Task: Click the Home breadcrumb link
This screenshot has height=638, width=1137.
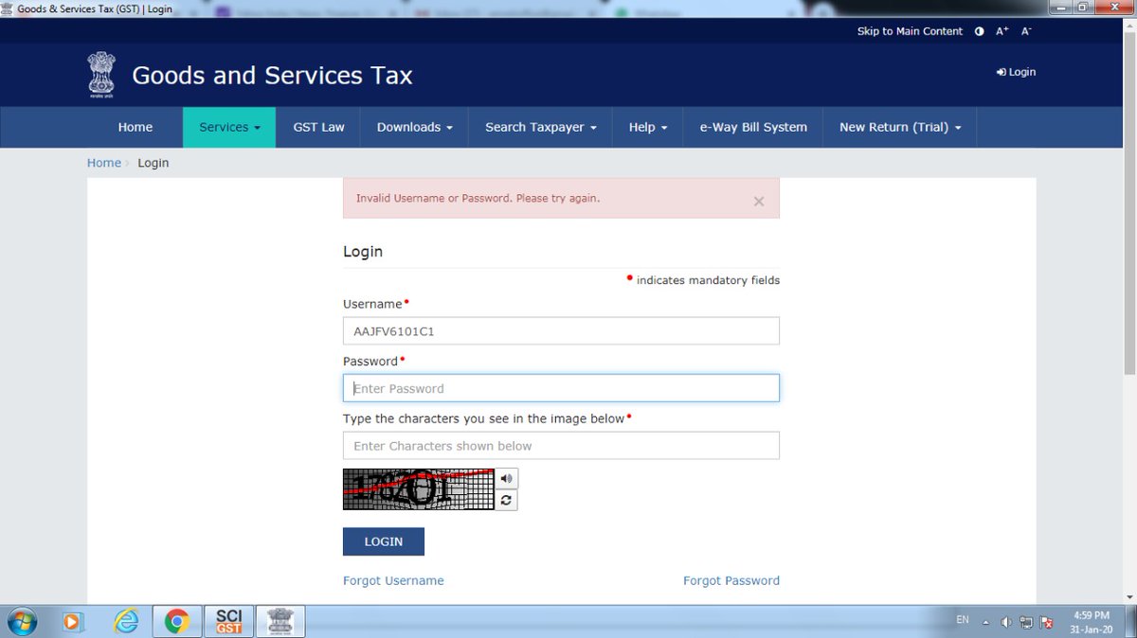Action: 104,163
